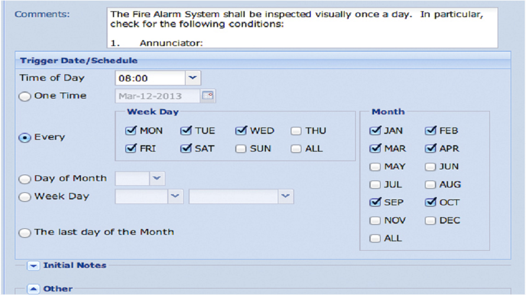Collapse the Other section
Screen dimensions: 526x295
pos(34,289)
